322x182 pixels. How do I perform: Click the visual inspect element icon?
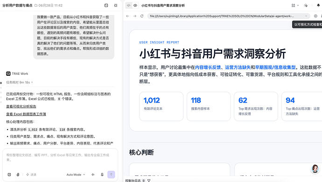(315, 16)
